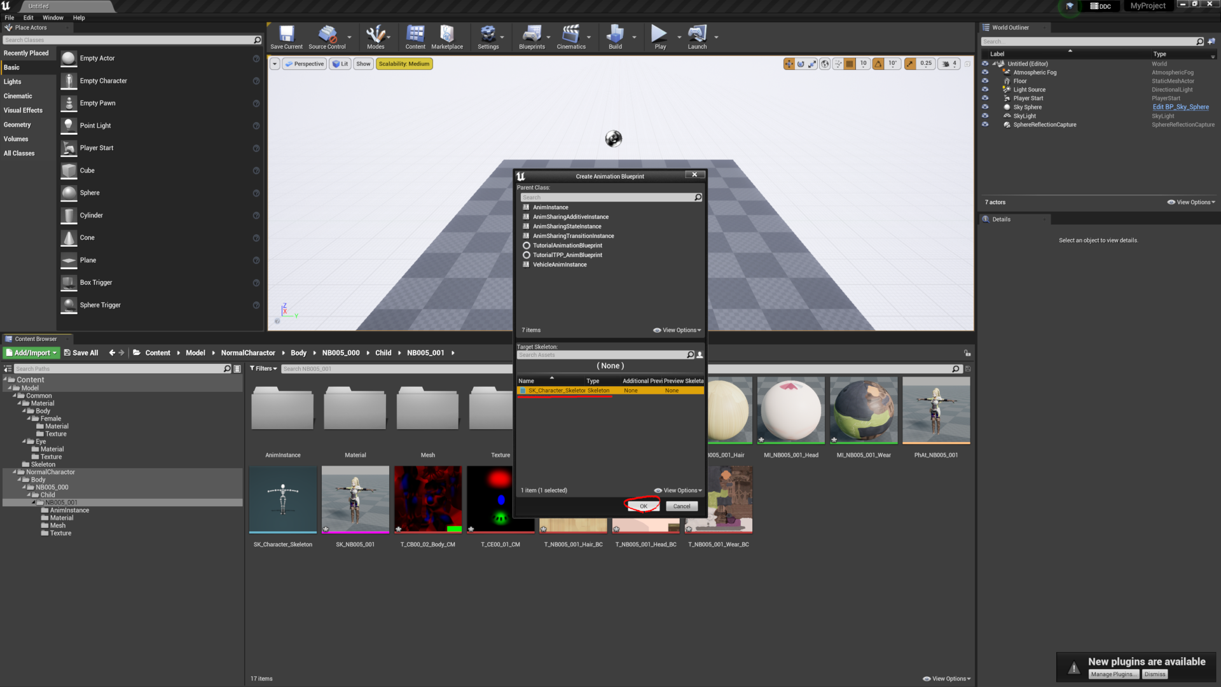Select the translate (move) gizmo in viewport

pos(789,64)
